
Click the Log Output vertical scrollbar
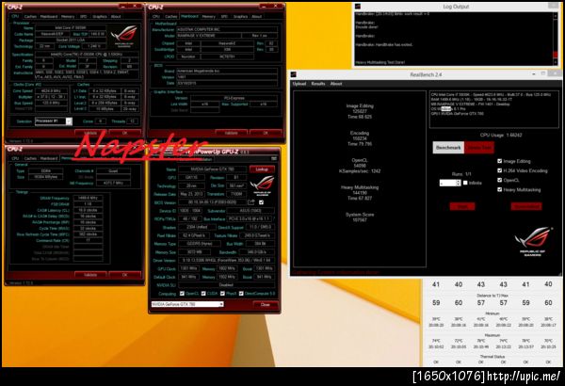coord(556,39)
